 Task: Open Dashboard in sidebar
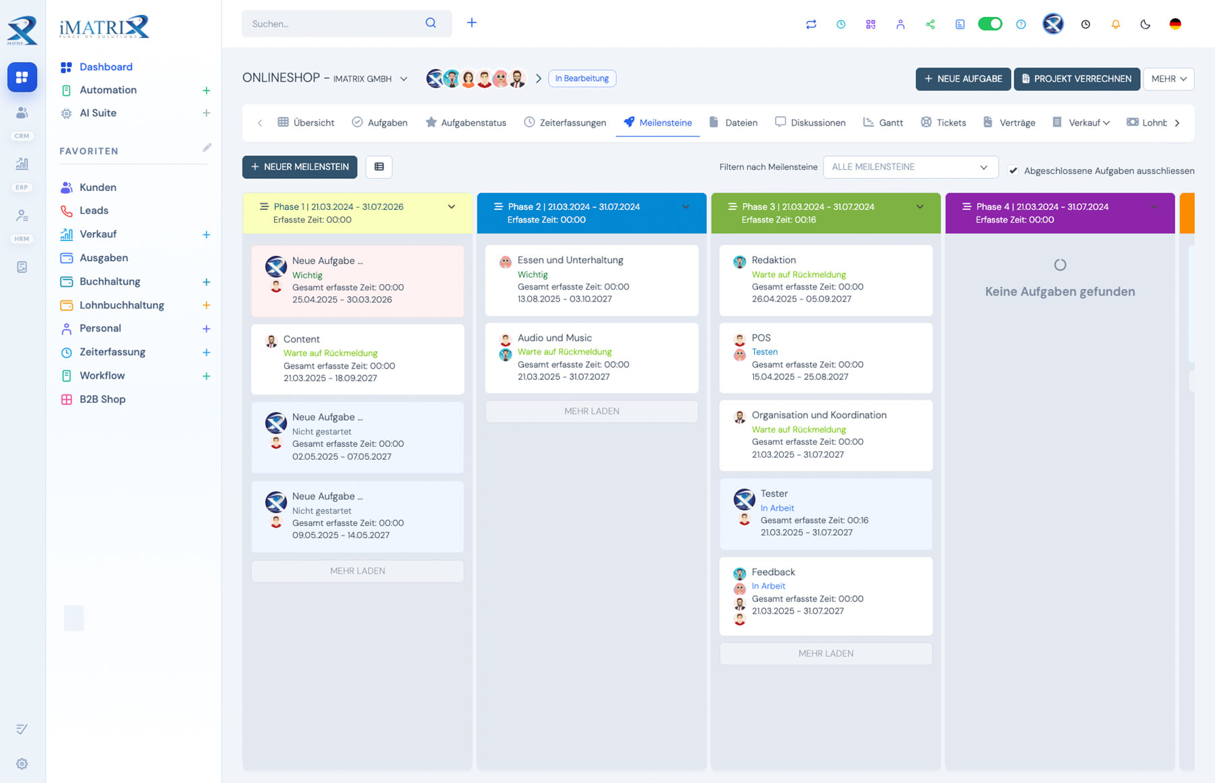(x=106, y=67)
